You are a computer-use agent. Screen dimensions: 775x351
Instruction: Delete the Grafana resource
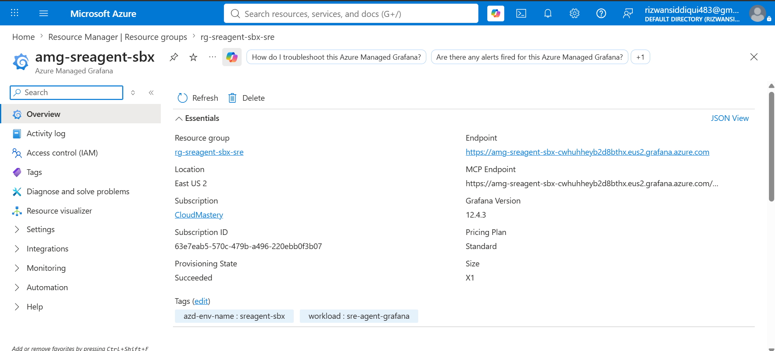pos(246,98)
